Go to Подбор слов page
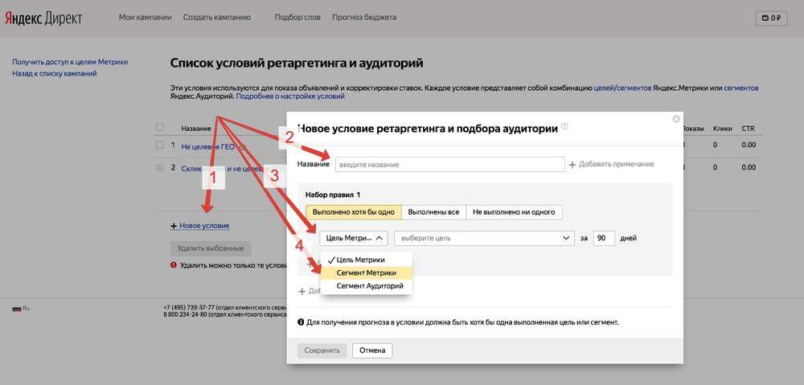 click(297, 17)
